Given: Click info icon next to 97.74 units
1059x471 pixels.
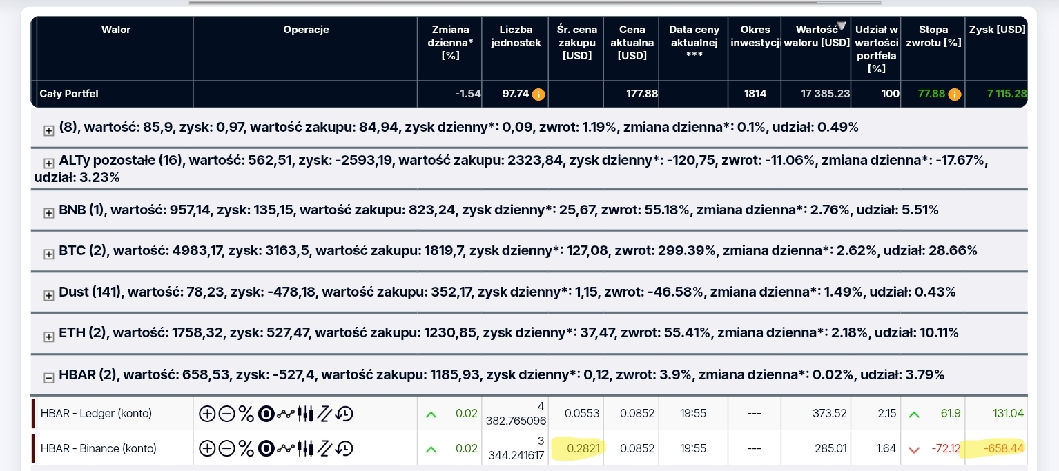Looking at the screenshot, I should tap(538, 94).
